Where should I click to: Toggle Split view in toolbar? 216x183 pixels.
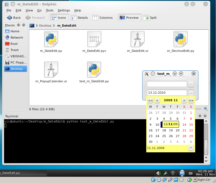coord(150,18)
